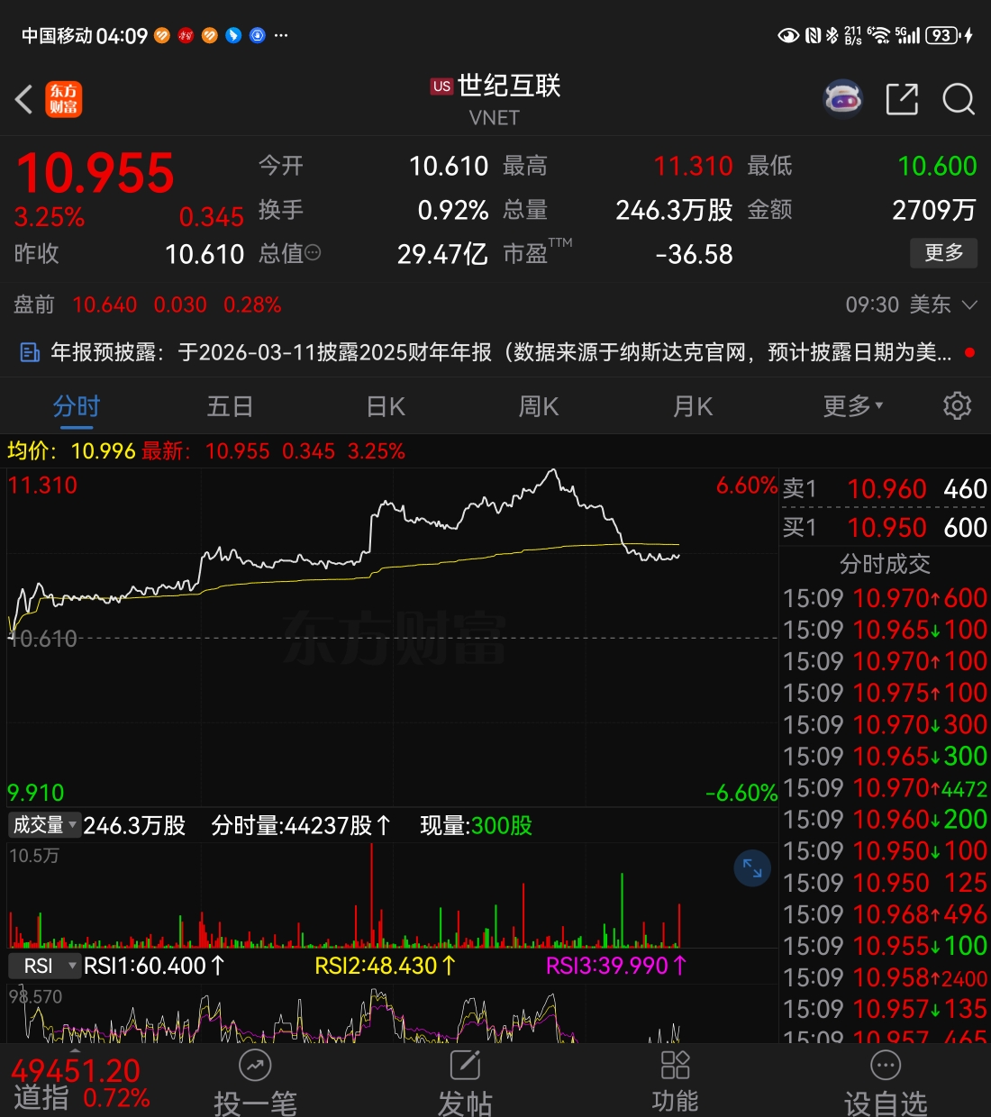Tap the 世纪互联 stock title

(x=509, y=86)
